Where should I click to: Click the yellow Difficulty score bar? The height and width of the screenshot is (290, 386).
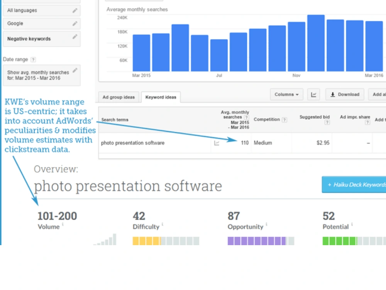pos(166,241)
